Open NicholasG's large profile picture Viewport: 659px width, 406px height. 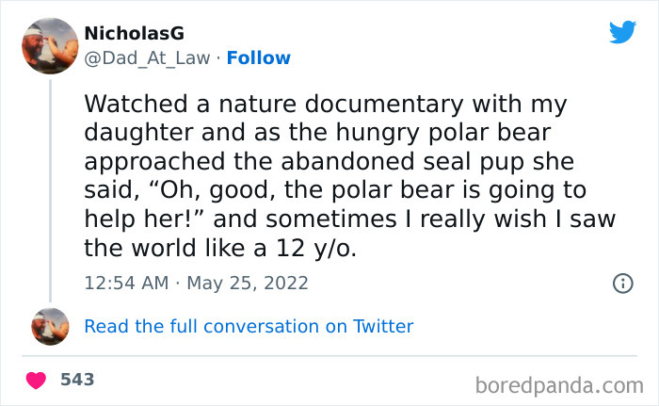pyautogui.click(x=49, y=46)
